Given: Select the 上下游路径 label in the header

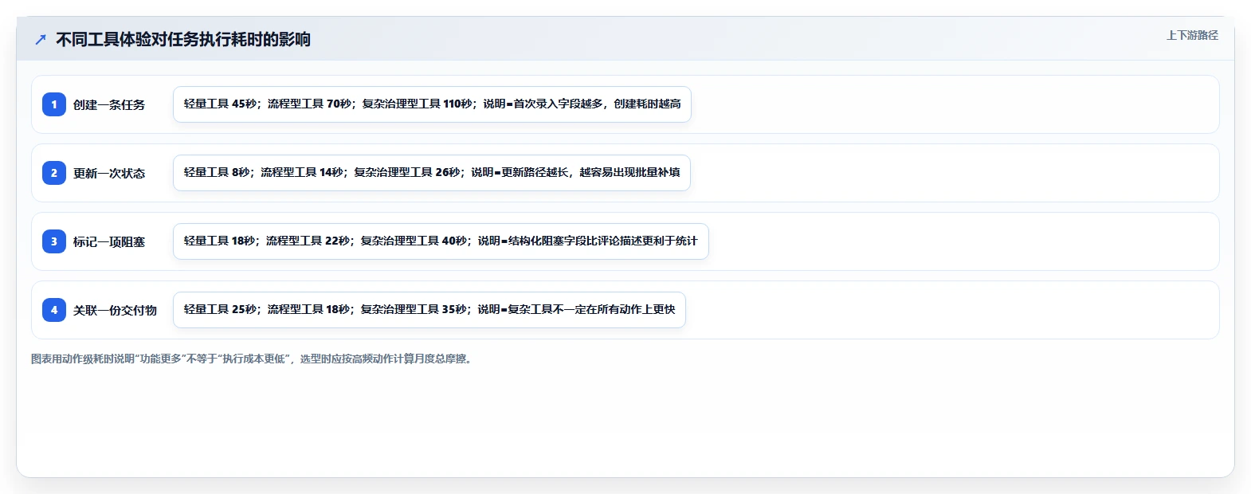Looking at the screenshot, I should click(x=1192, y=35).
